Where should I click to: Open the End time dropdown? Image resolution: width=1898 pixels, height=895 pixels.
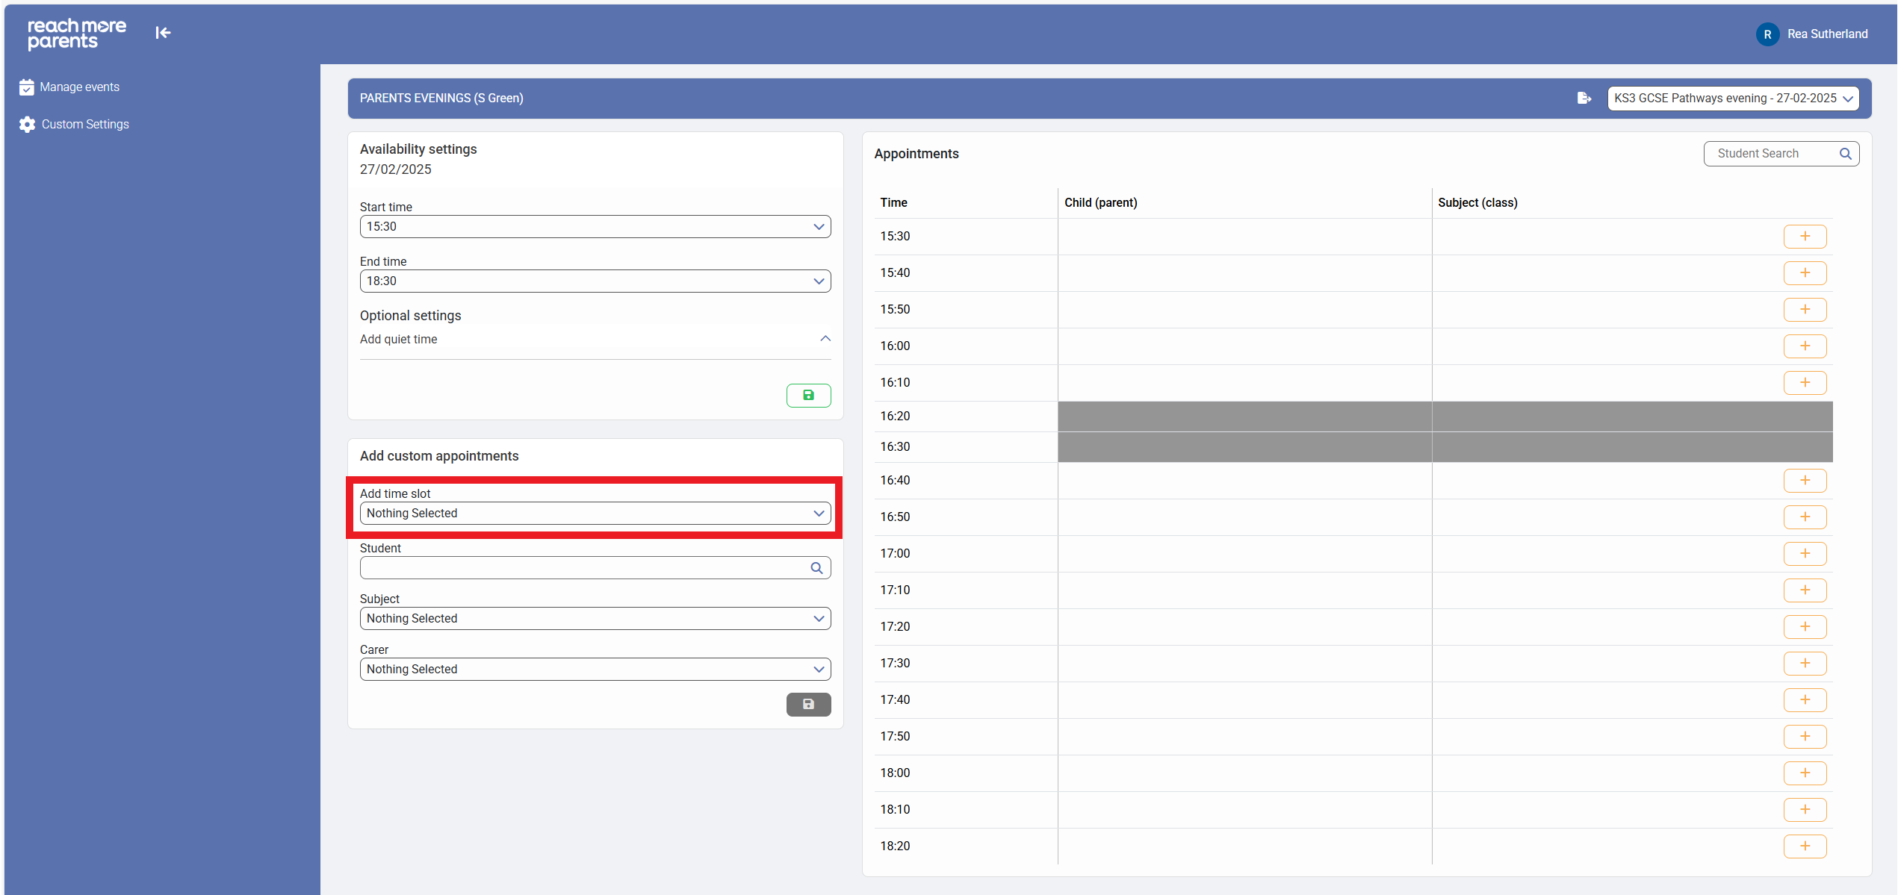595,281
